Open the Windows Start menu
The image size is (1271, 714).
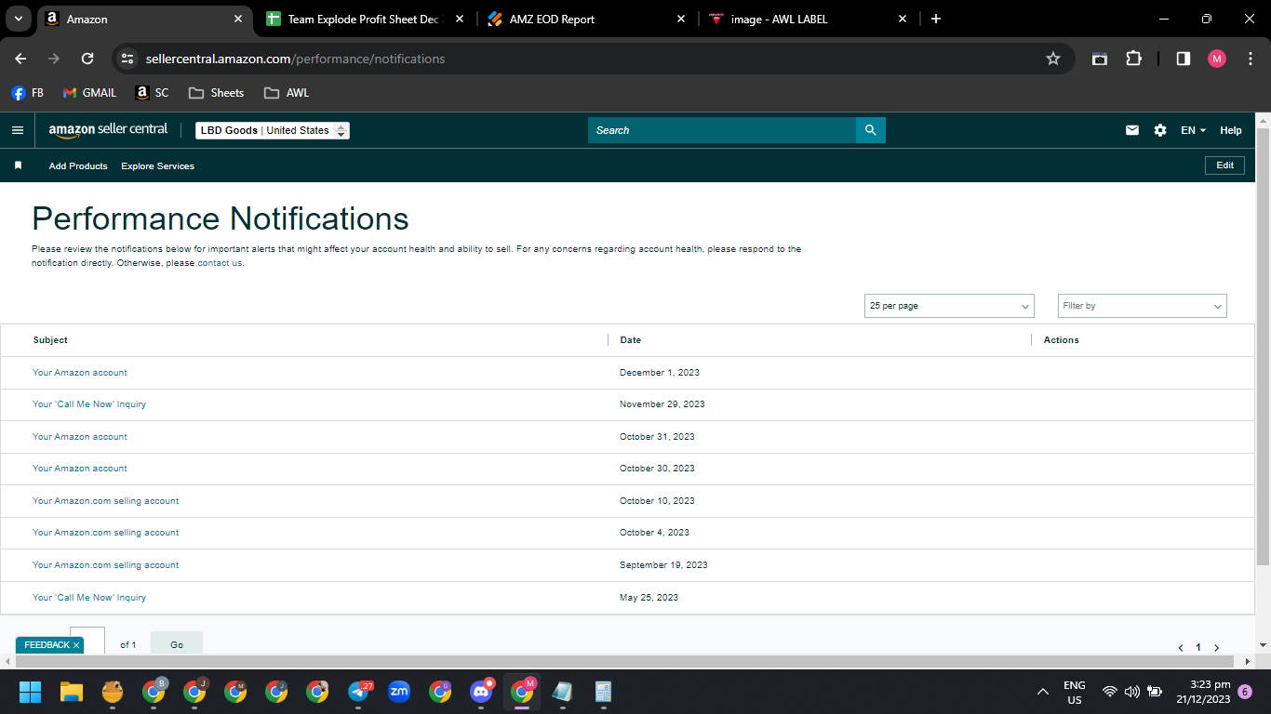click(31, 692)
